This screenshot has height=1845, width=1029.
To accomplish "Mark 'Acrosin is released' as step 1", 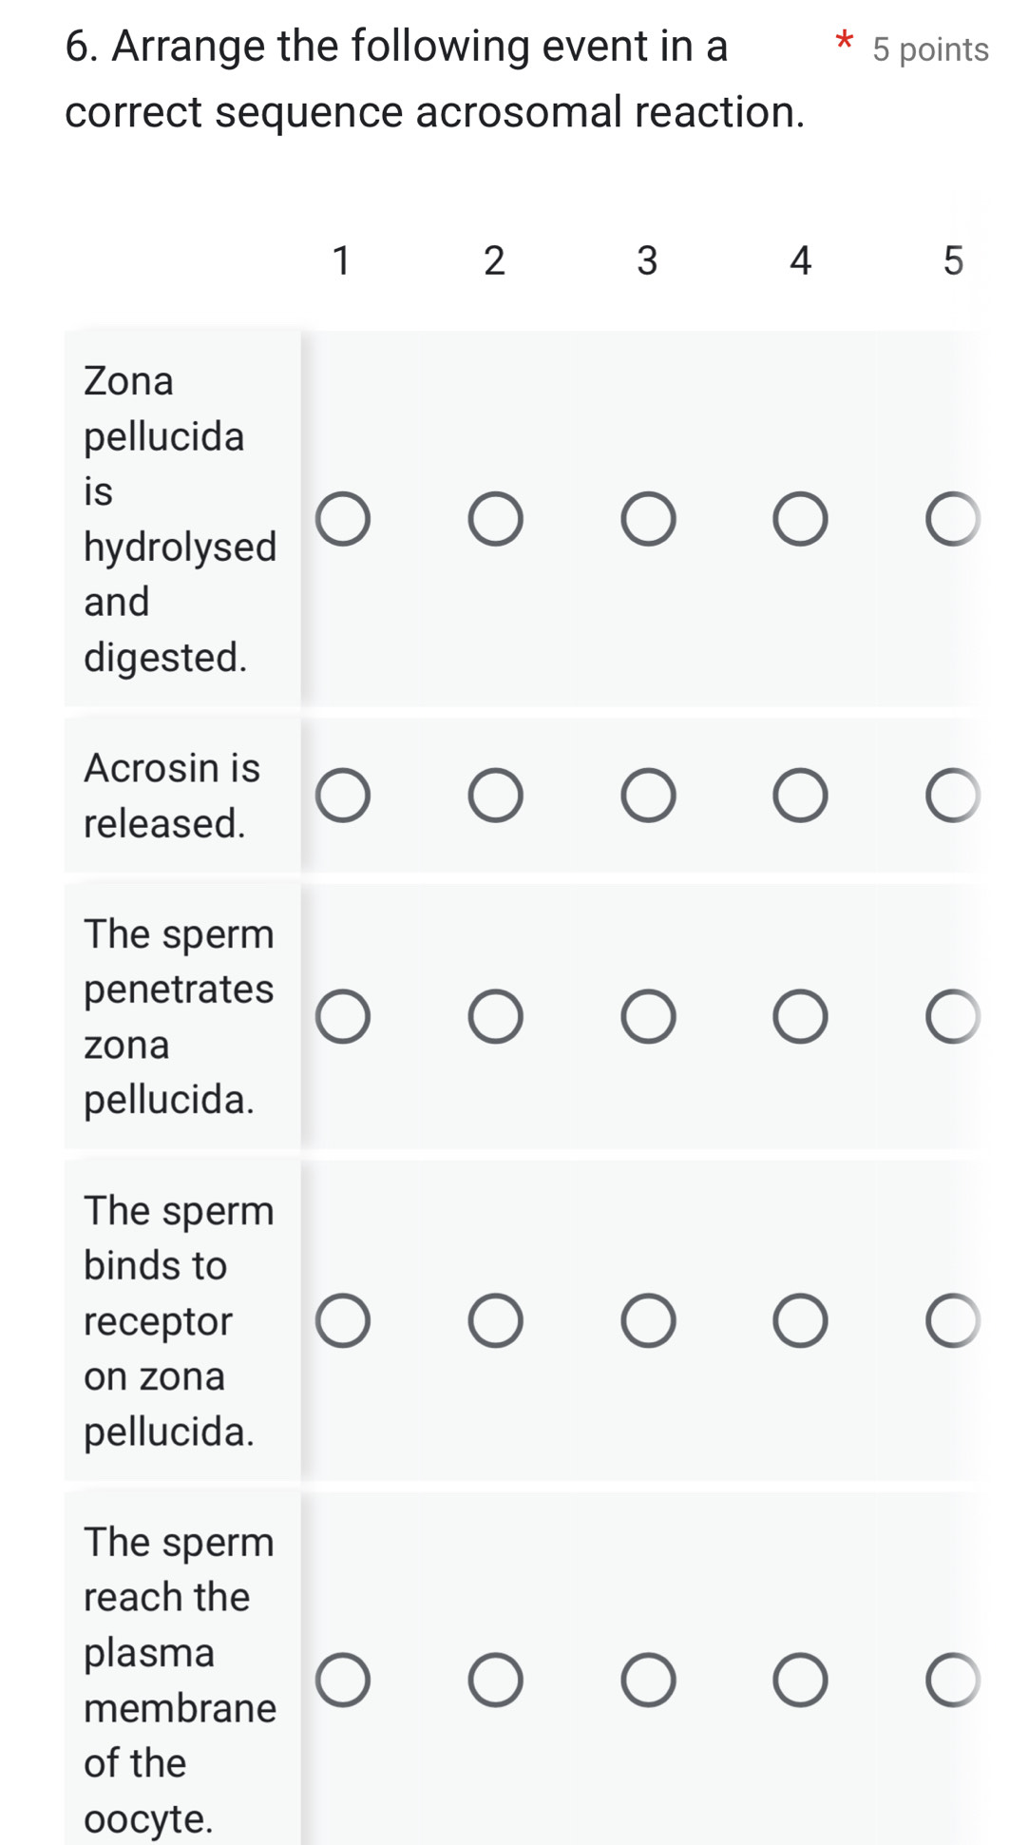I will pyautogui.click(x=343, y=796).
